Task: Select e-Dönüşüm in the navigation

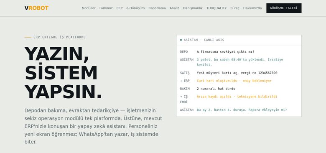Action: 135,8
